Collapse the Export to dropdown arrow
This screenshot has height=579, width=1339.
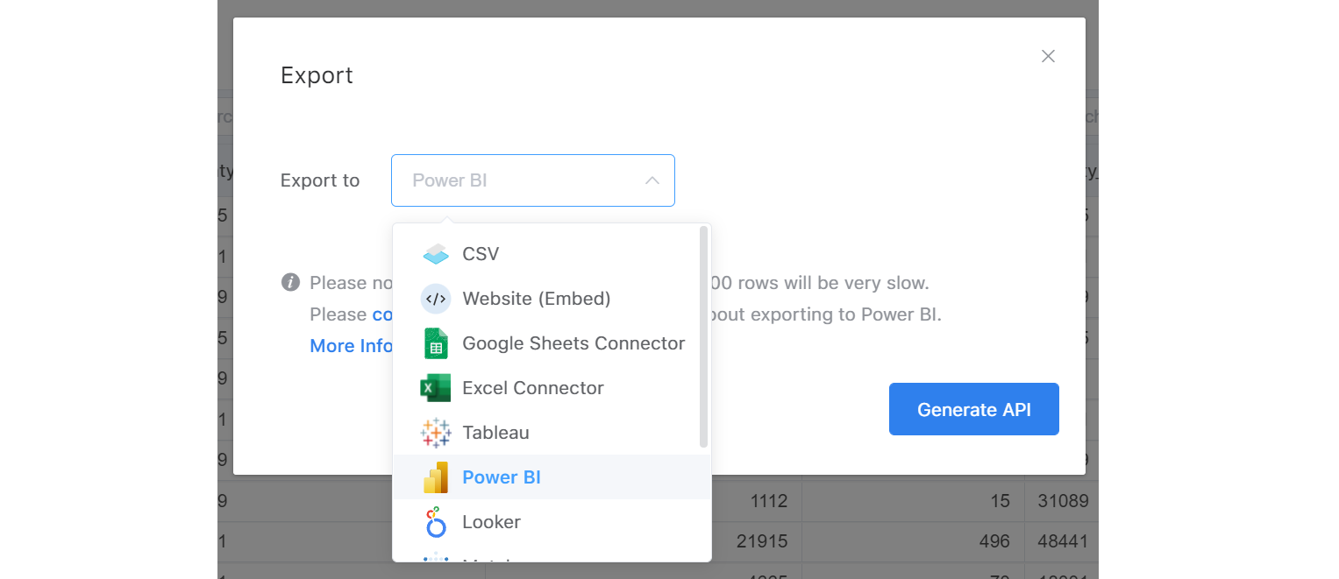pyautogui.click(x=652, y=180)
